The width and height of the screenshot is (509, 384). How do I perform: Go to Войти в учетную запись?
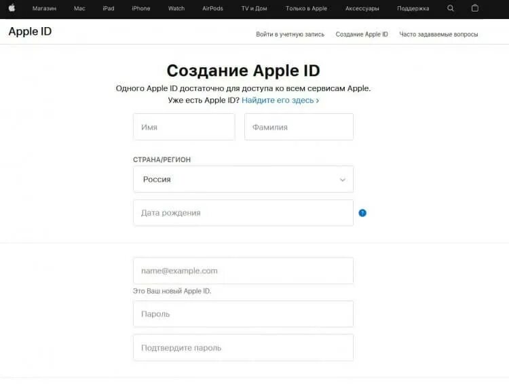coord(290,35)
